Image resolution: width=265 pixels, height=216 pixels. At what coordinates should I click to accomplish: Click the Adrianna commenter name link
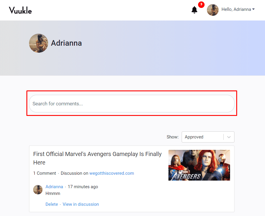click(54, 187)
